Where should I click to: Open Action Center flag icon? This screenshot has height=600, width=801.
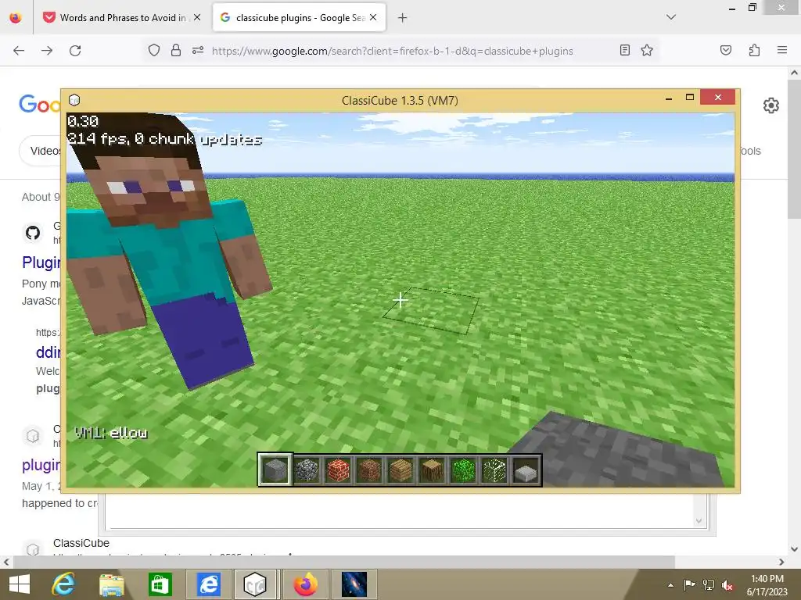tap(689, 584)
